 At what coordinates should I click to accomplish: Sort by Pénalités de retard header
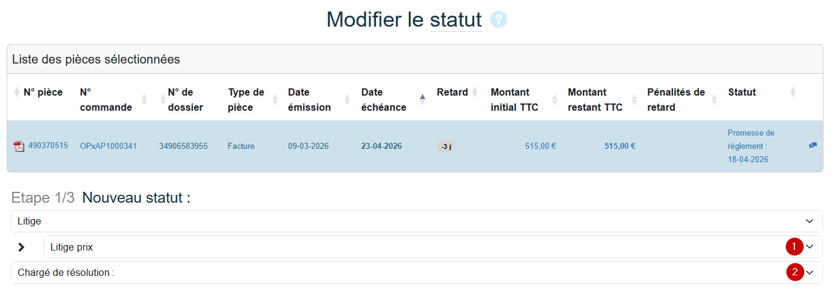point(676,100)
